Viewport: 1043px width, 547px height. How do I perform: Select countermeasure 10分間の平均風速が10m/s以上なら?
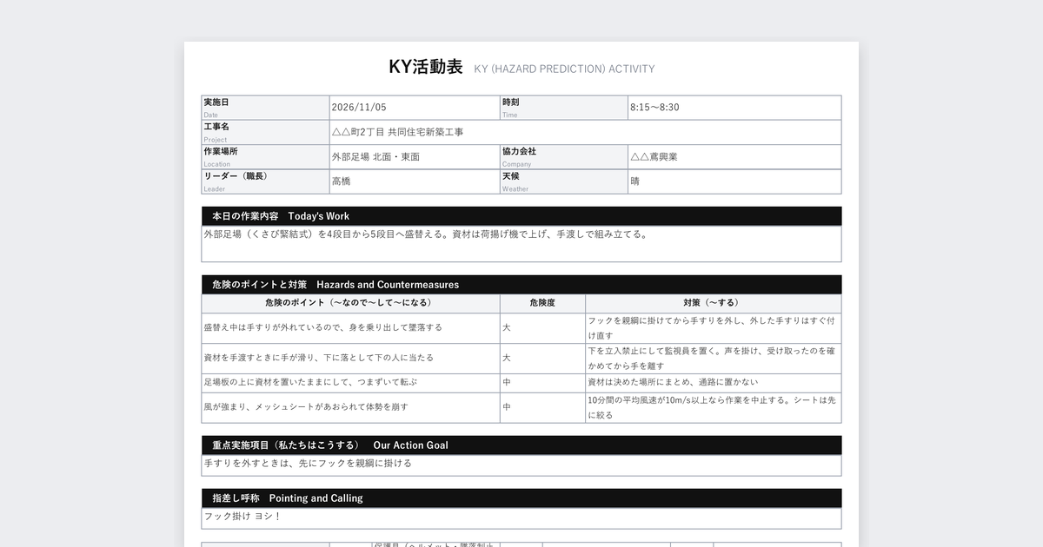[x=714, y=407]
